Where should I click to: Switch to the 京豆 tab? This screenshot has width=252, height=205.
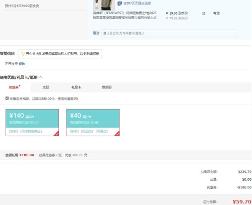pos(46,87)
